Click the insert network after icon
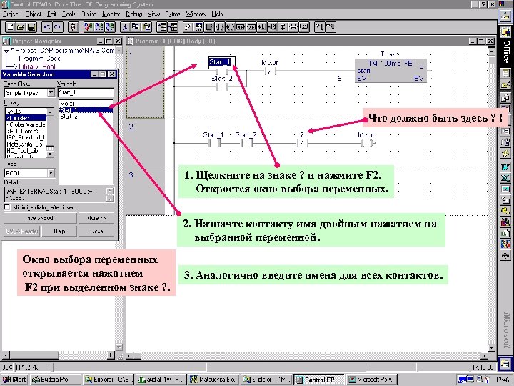Image resolution: width=514 pixels, height=386 pixels. tap(173, 27)
